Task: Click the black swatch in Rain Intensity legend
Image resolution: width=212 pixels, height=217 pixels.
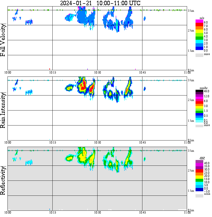Action: tap(199, 91)
